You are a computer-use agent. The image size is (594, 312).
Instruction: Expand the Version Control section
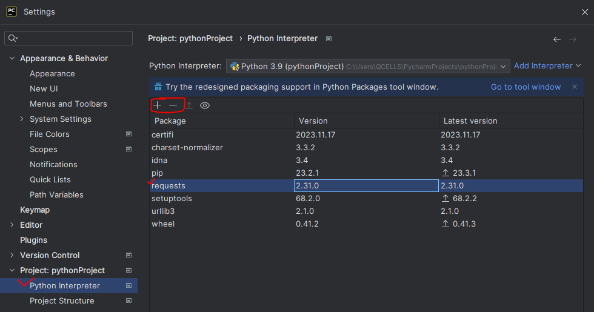(12, 255)
